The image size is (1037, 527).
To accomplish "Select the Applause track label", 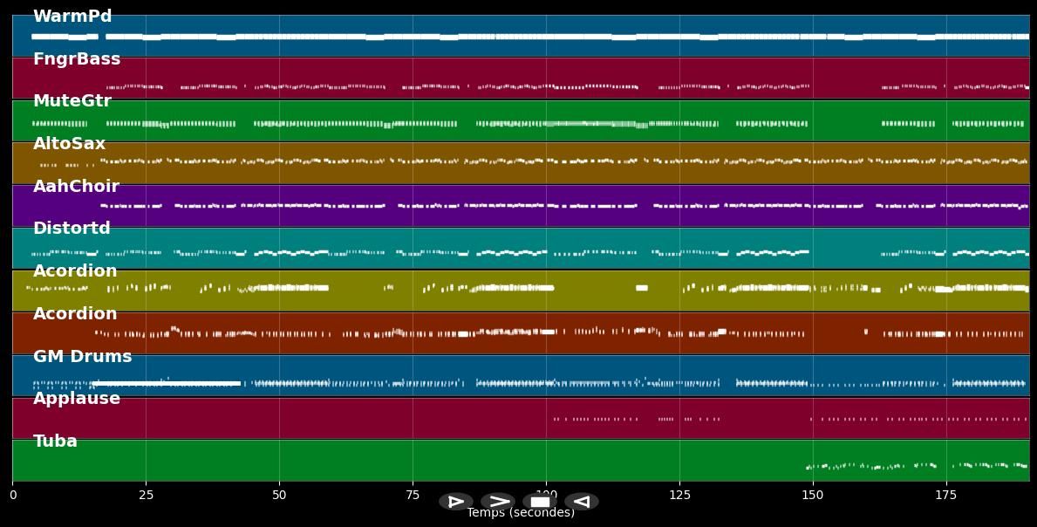I will 77,398.
